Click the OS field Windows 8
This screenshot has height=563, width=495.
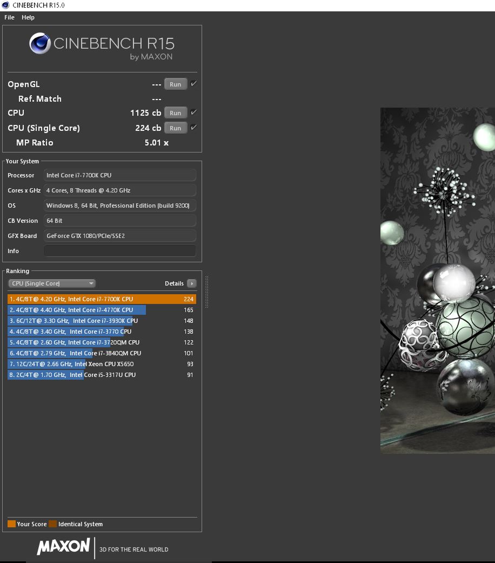pyautogui.click(x=120, y=206)
